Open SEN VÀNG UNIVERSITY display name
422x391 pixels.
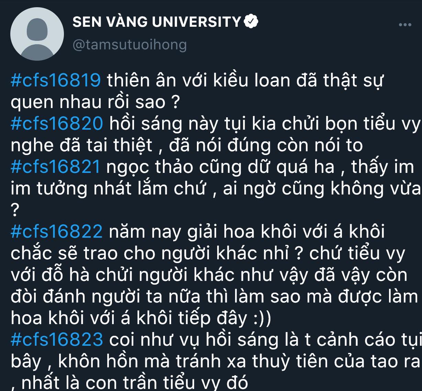pos(157,22)
